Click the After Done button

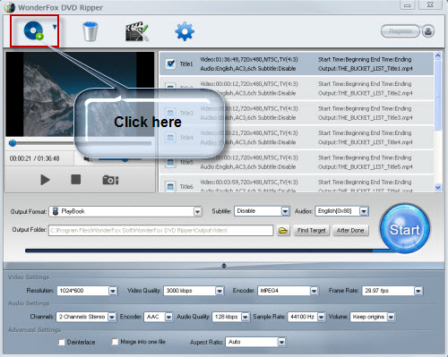click(x=350, y=230)
